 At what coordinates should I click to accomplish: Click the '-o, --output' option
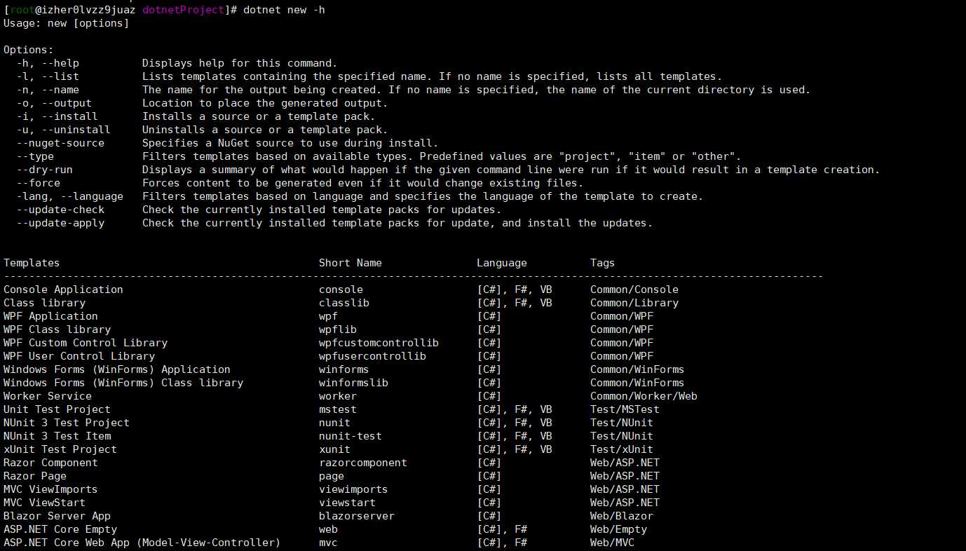[54, 103]
